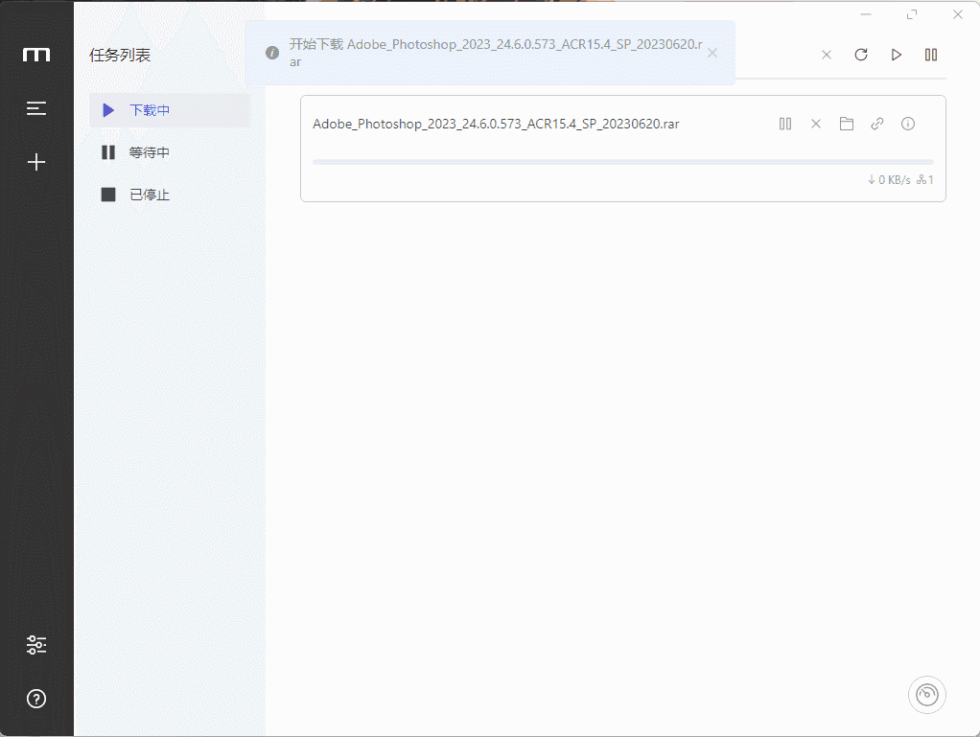This screenshot has height=737, width=980.
Task: Select the 等待中 tab
Action: (x=170, y=152)
